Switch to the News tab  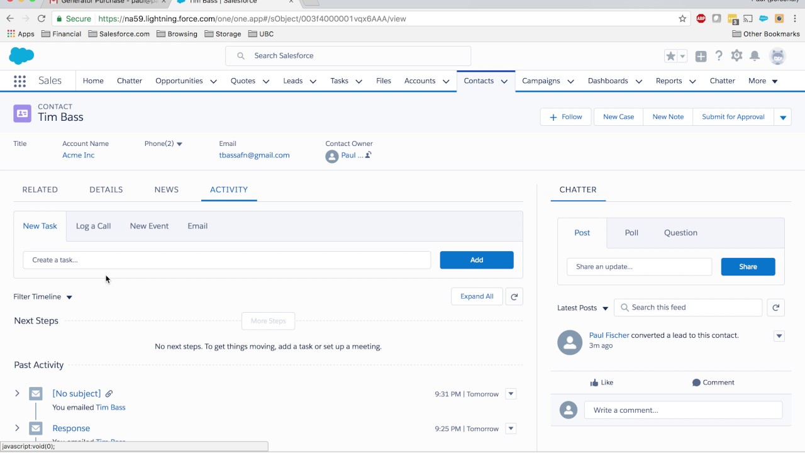[x=167, y=189]
